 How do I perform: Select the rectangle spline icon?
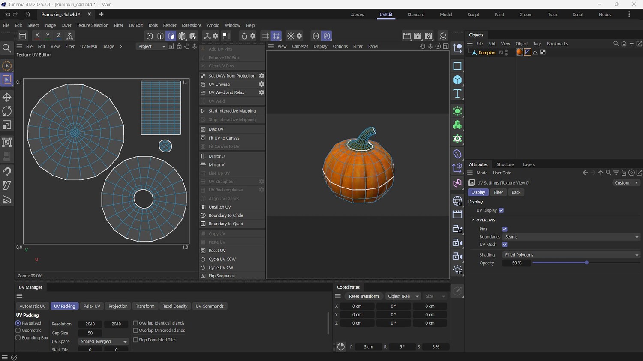(x=457, y=66)
